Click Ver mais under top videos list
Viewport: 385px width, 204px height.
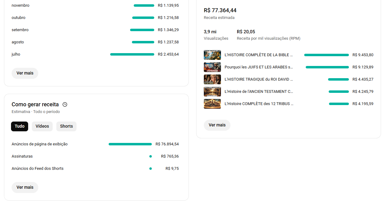tap(217, 125)
